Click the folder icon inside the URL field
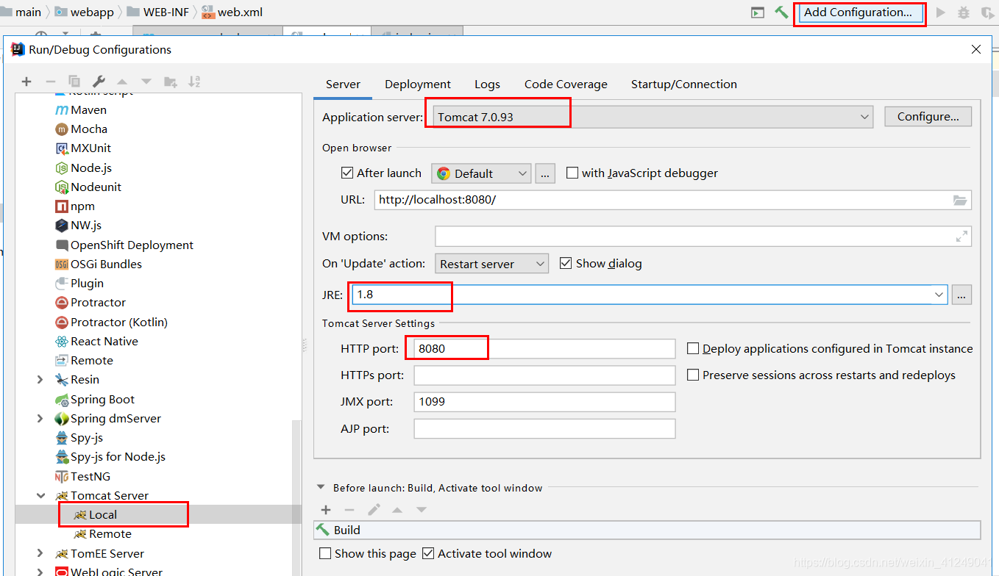Image resolution: width=999 pixels, height=576 pixels. tap(959, 200)
